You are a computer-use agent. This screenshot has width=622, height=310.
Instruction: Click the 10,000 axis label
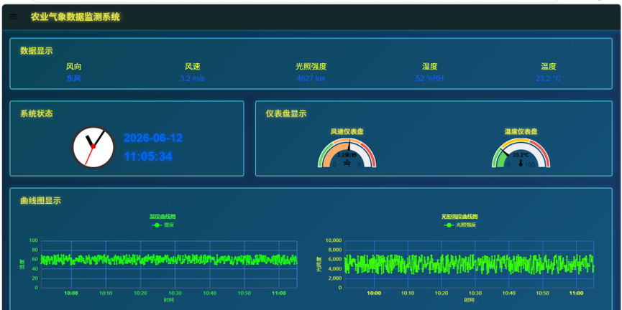[334, 240]
